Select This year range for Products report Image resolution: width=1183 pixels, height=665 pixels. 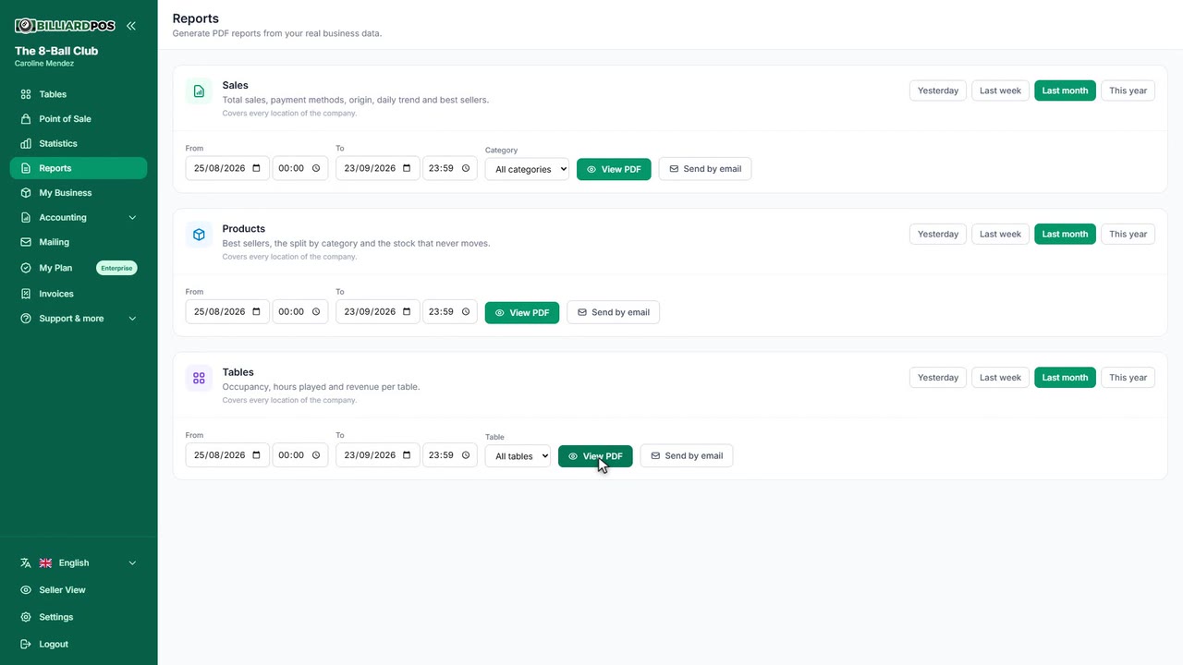coord(1128,234)
